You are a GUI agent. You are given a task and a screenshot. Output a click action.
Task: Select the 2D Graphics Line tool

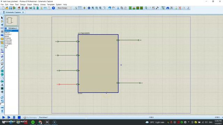pyautogui.click(x=2, y=67)
